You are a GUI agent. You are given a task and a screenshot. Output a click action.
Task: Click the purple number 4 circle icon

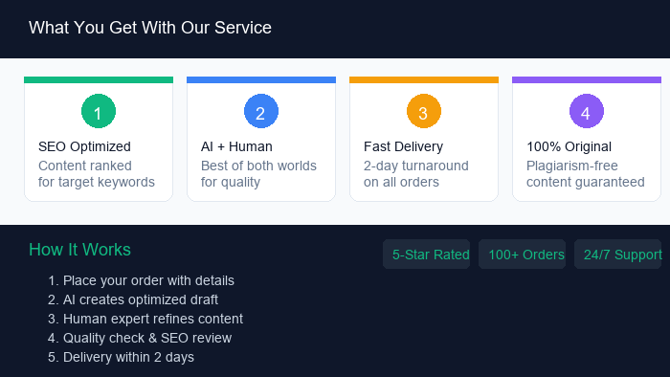pos(587,111)
